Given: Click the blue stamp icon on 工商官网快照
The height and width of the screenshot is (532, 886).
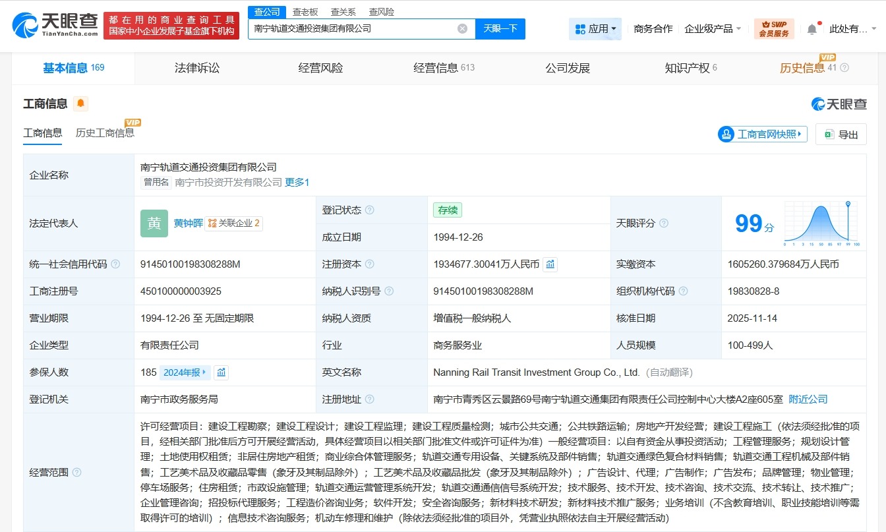Looking at the screenshot, I should point(726,134).
